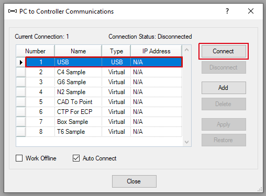266x196 pixels.
Task: Click number 4 cell in the list
Action: pyautogui.click(x=40, y=92)
